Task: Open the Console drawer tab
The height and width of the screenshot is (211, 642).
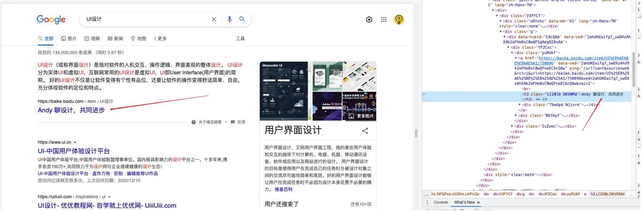Action: [441, 203]
